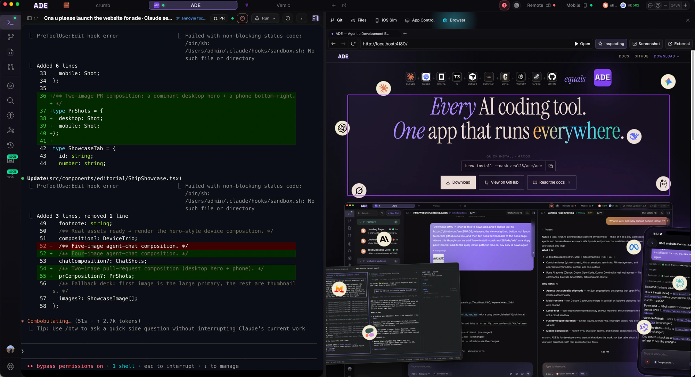Open the page in External browser

(679, 44)
